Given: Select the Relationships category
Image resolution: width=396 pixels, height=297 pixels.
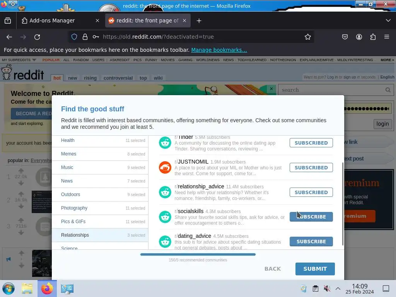Looking at the screenshot, I should pos(100,235).
